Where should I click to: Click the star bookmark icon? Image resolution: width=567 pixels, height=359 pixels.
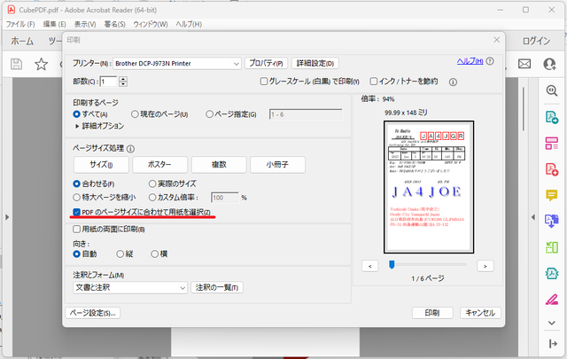[42, 64]
